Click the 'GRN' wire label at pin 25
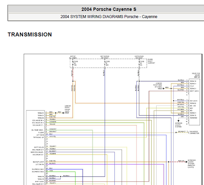This screenshot has height=185, width=204. 51,171
